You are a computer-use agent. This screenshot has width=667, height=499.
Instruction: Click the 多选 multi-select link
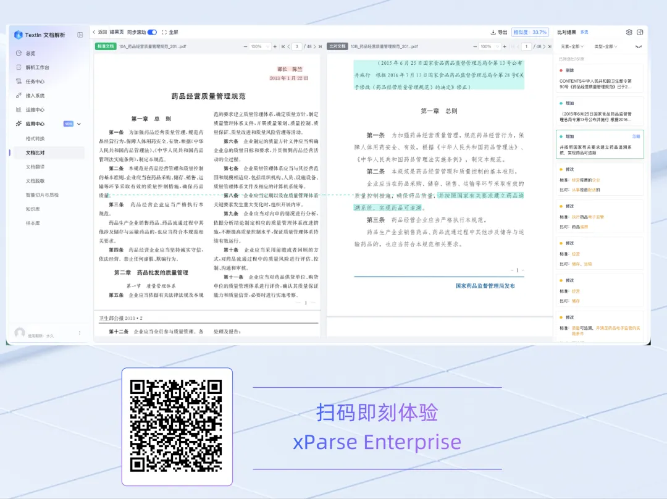click(x=584, y=32)
